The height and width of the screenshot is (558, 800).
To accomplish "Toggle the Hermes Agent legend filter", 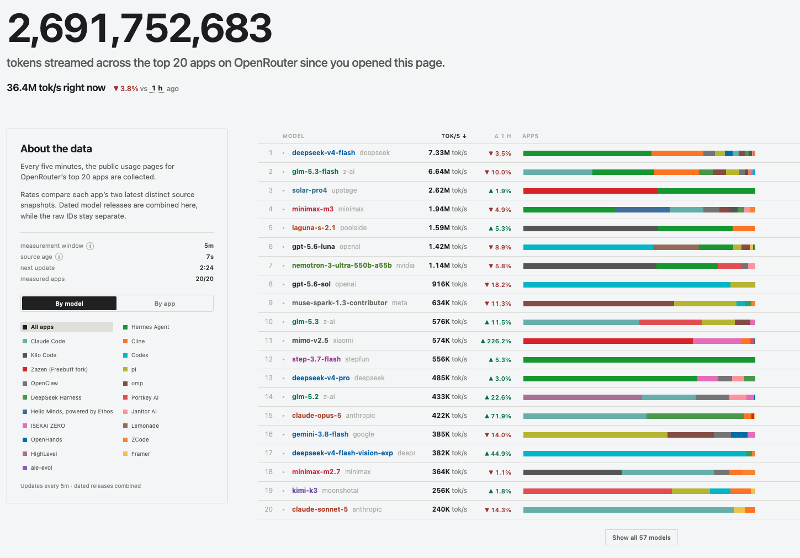I will tap(146, 327).
